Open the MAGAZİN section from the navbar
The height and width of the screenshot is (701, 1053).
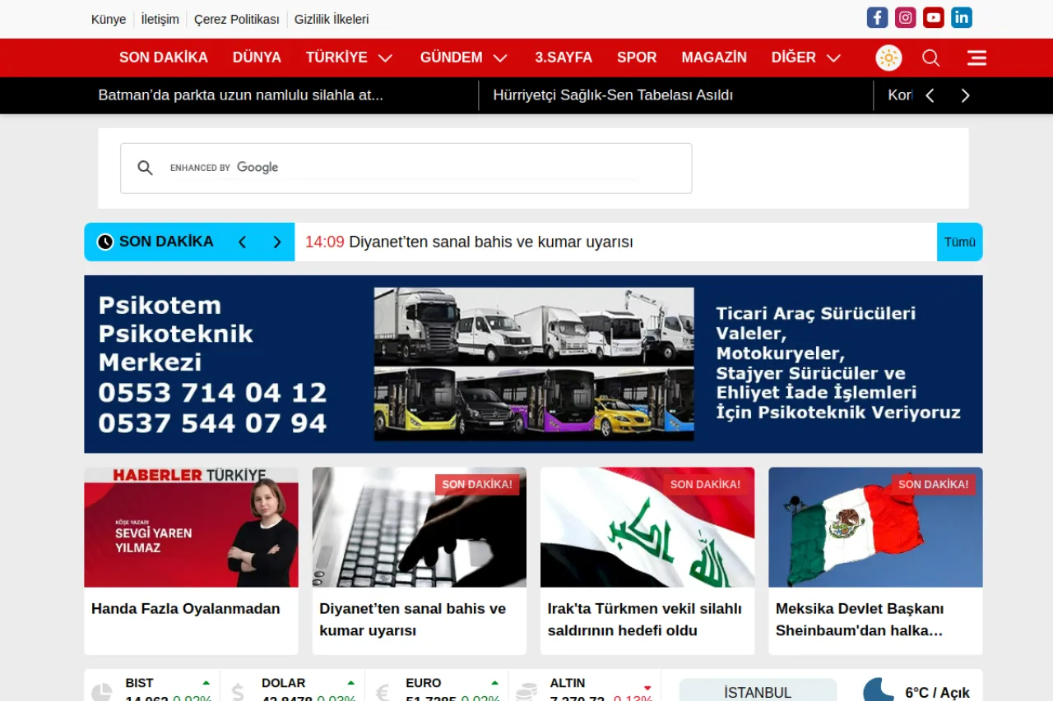coord(713,58)
